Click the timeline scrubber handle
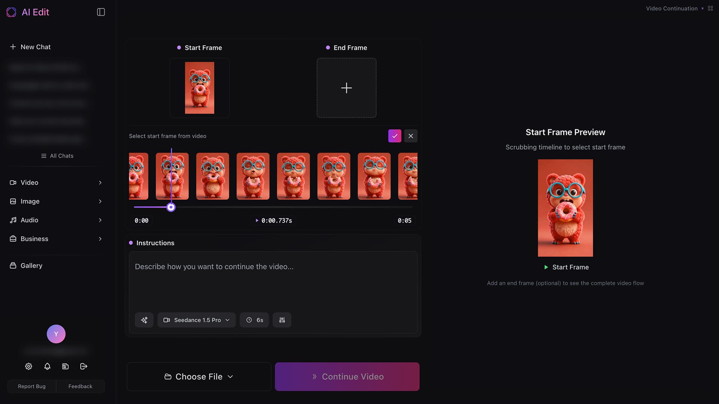The image size is (719, 404). point(171,207)
